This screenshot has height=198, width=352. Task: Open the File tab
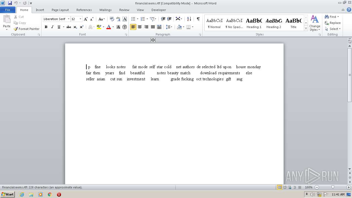tap(8, 10)
